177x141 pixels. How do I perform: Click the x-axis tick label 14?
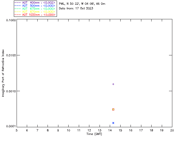tap(110, 130)
